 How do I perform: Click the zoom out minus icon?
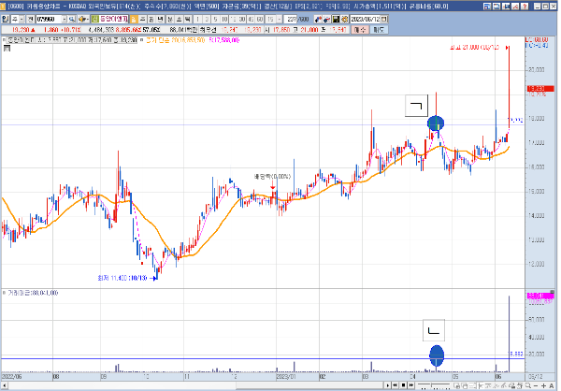click(536, 385)
